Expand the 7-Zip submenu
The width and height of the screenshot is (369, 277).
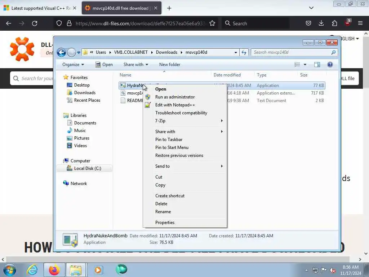(185, 121)
